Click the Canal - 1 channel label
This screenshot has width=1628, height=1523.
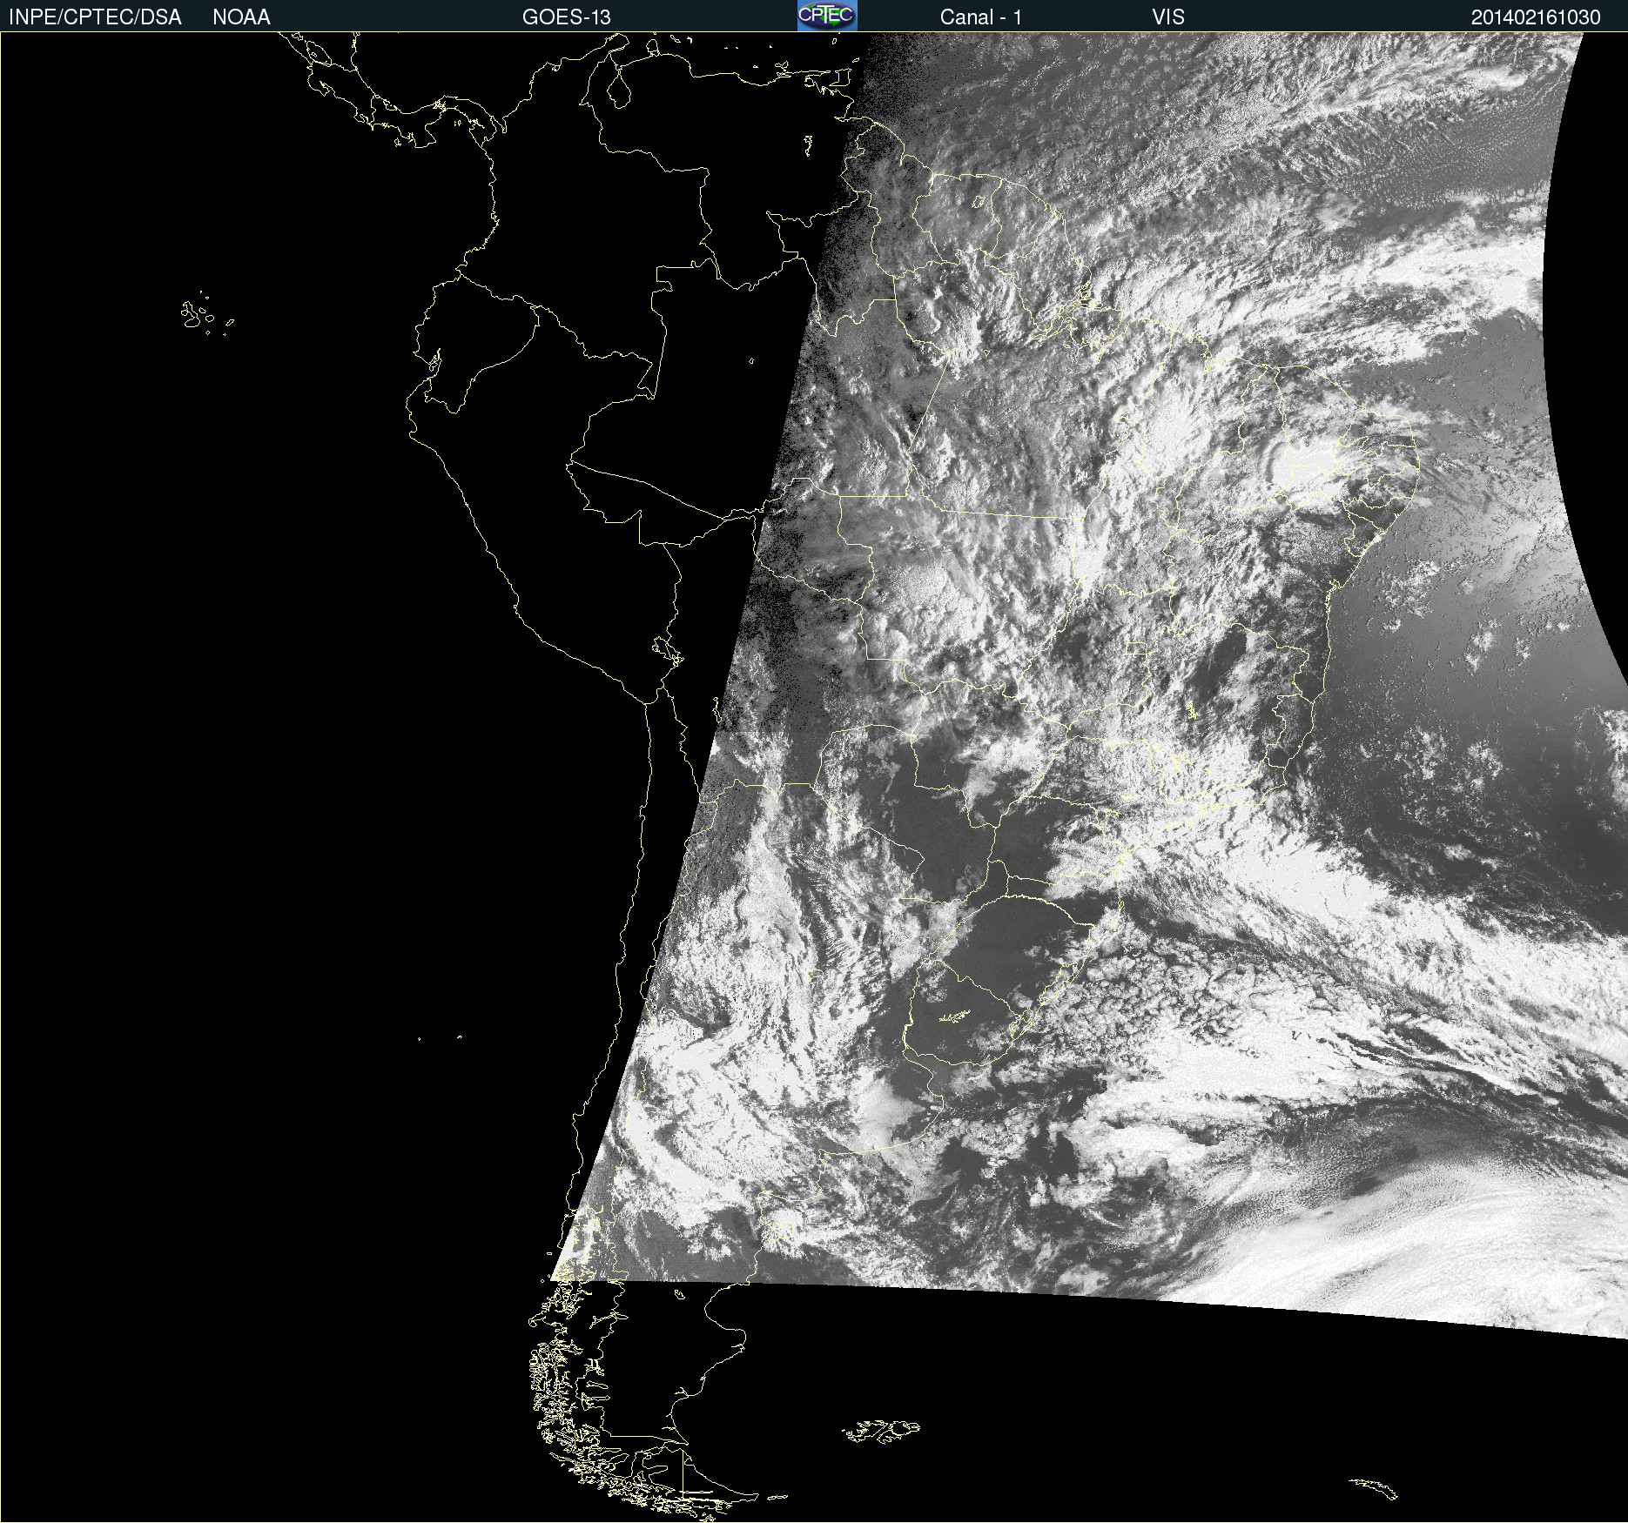[x=981, y=17]
